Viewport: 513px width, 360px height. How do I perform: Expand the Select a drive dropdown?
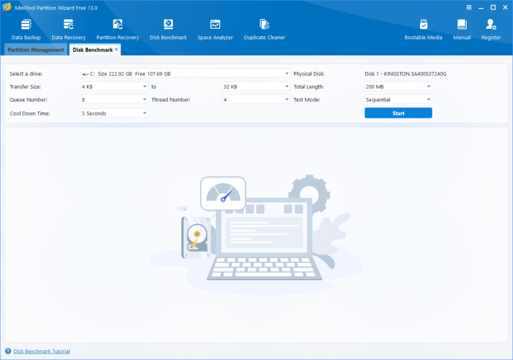(x=185, y=74)
